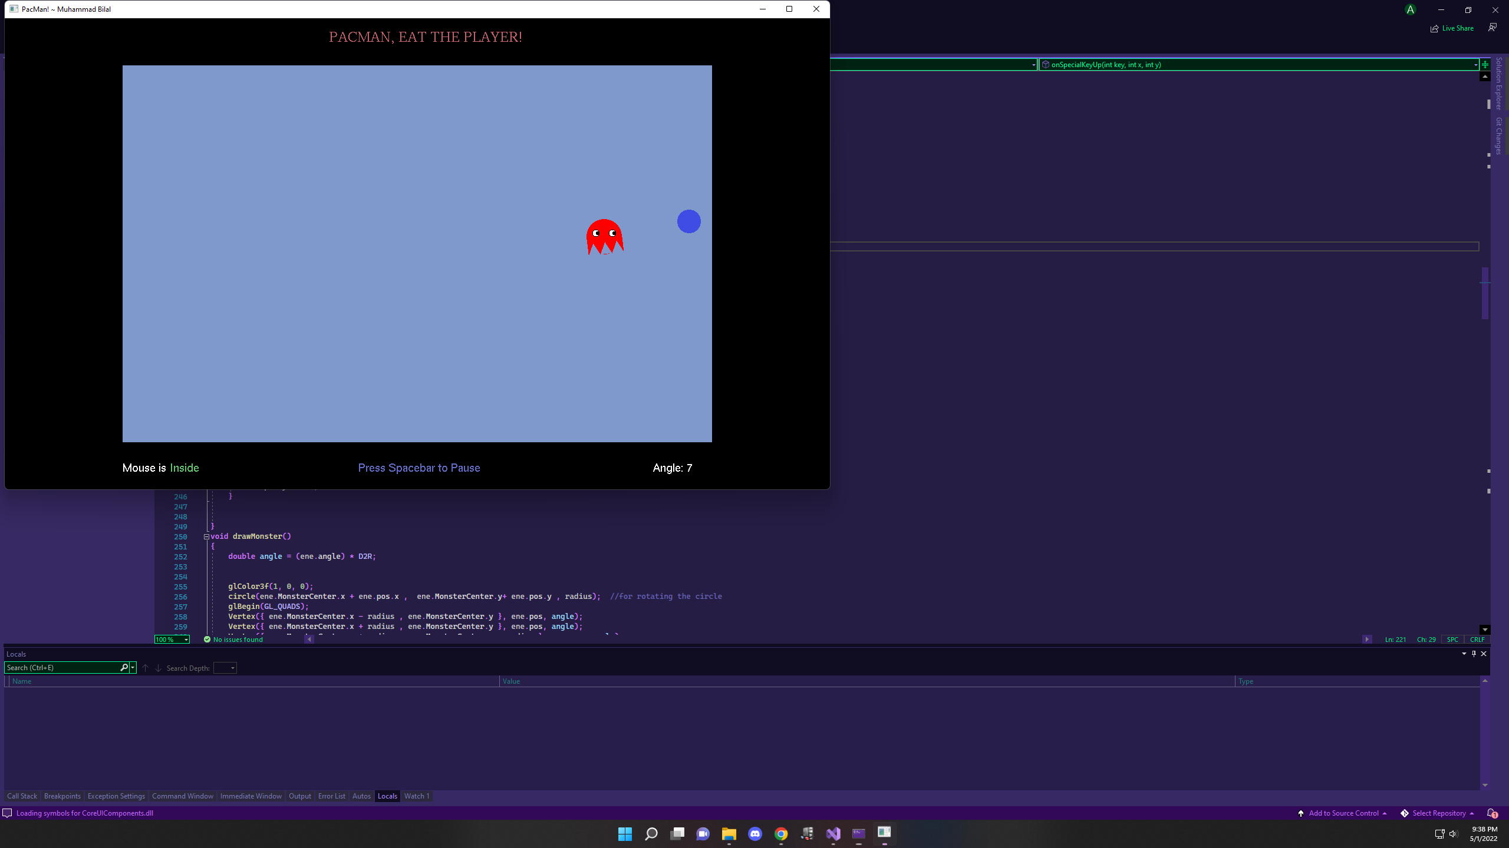1509x848 pixels.
Task: Click the CRLF line ending indicator
Action: [1477, 640]
